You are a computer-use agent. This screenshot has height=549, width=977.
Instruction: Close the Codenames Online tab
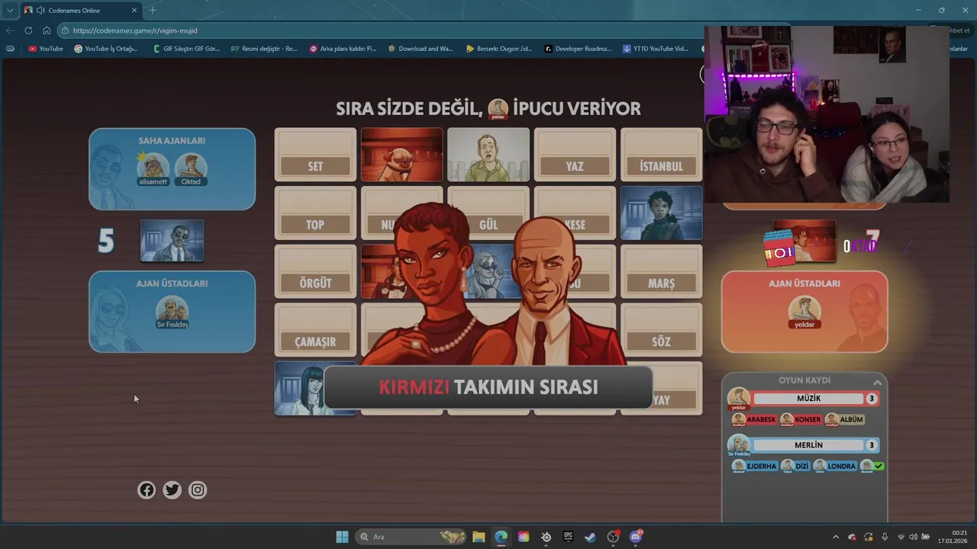pos(134,10)
